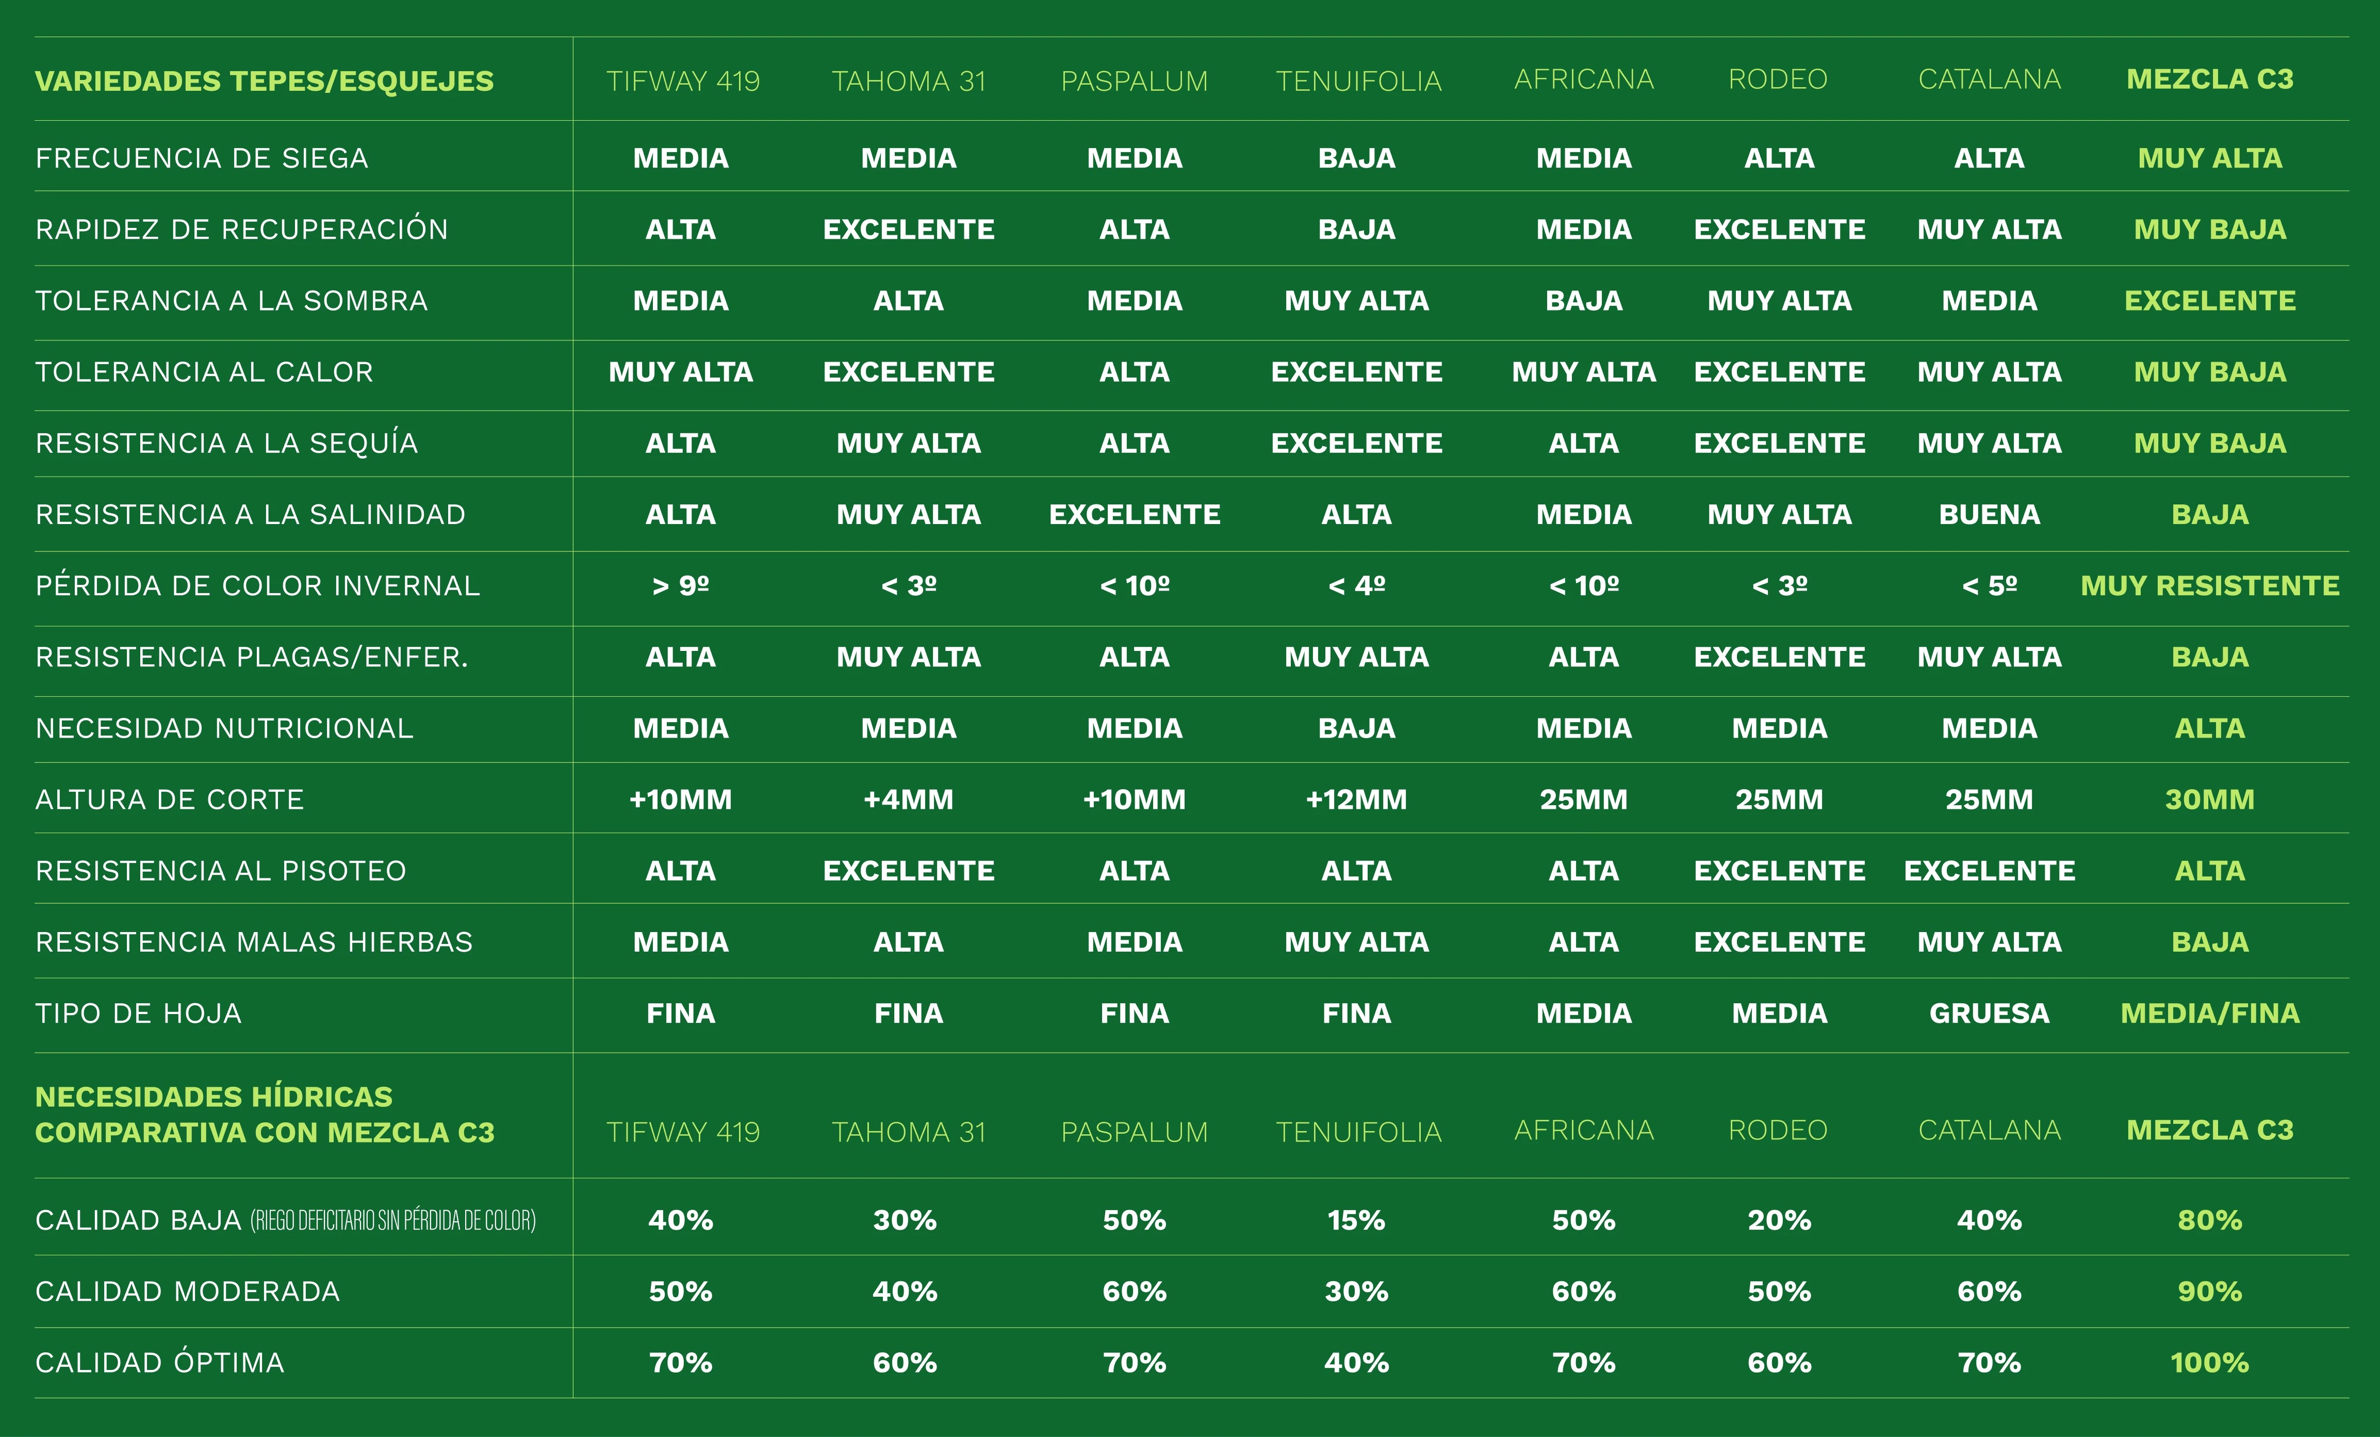Select the 100% value for Mezcla C3
The image size is (2380, 1437).
[2209, 1364]
